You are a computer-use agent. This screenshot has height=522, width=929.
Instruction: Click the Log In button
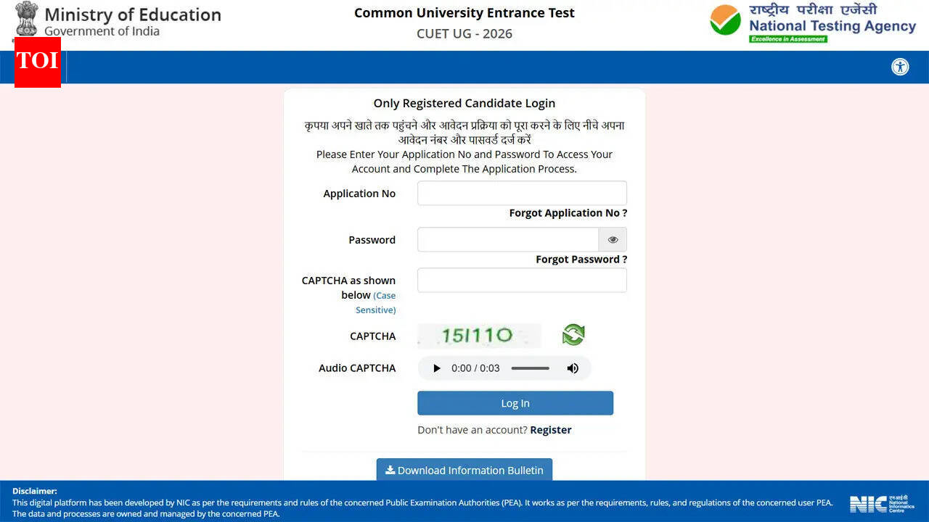pos(515,403)
